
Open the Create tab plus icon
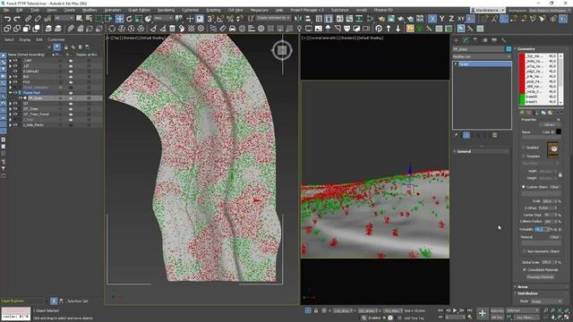coord(456,40)
